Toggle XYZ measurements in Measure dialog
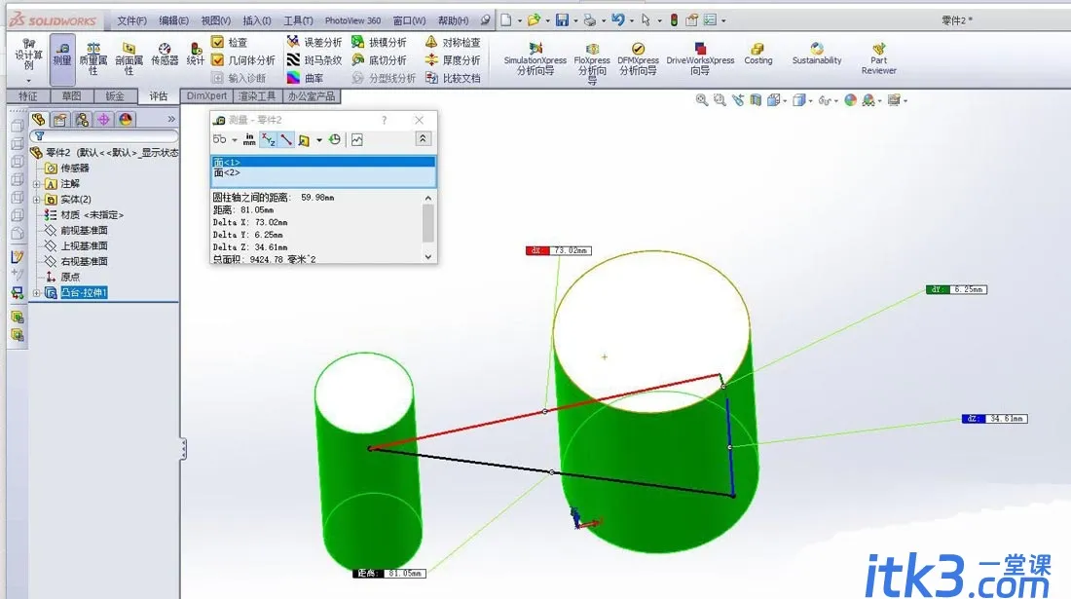 (x=269, y=139)
